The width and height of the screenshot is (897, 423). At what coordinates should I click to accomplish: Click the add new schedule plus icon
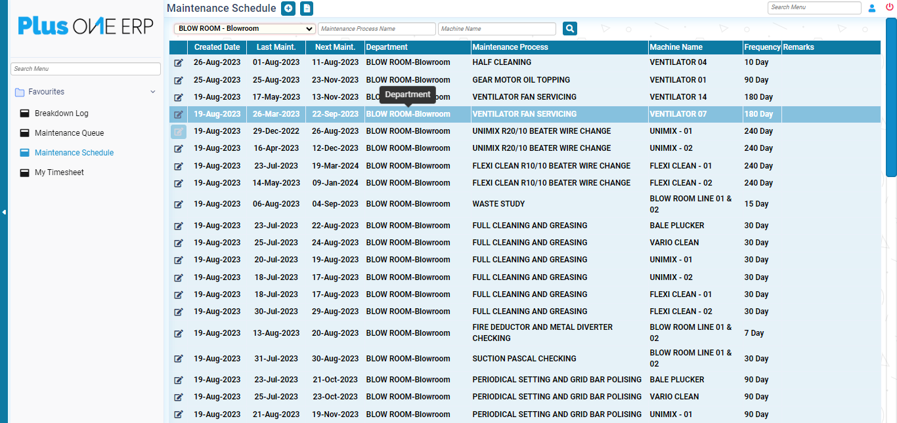pos(288,9)
